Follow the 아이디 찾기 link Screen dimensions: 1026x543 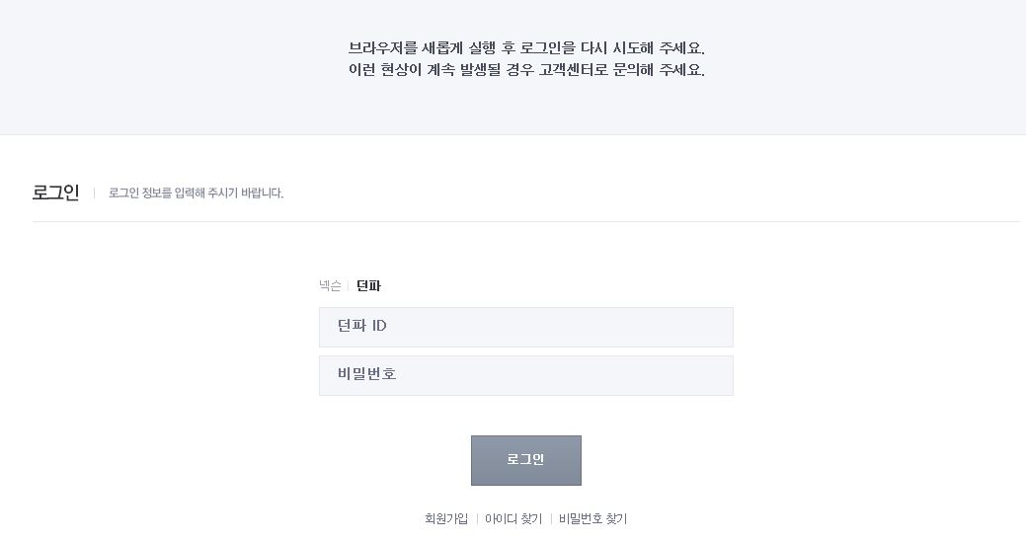pos(513,518)
